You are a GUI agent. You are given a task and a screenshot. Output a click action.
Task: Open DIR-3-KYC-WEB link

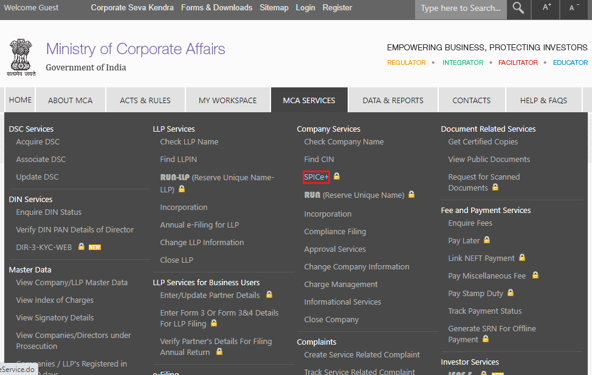(x=44, y=247)
